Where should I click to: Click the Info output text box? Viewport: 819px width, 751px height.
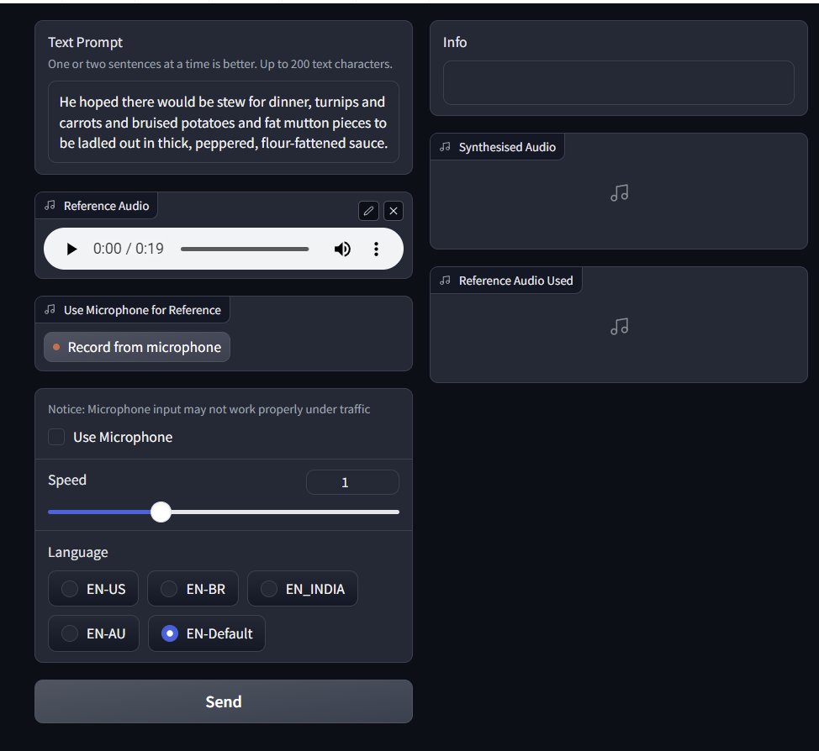tap(618, 82)
